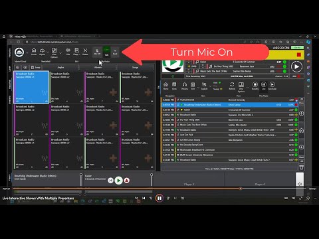Image resolution: width=319 pixels, height=239 pixels.
Task: Click the green dot on Do Your Thing 2005 row
Action: coord(284,66)
